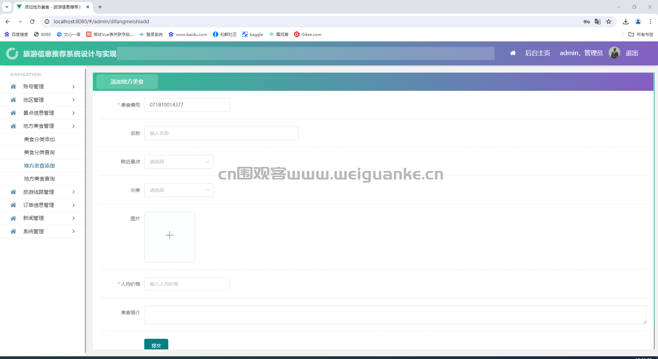Click the admin, 管理员 user label

coord(581,53)
